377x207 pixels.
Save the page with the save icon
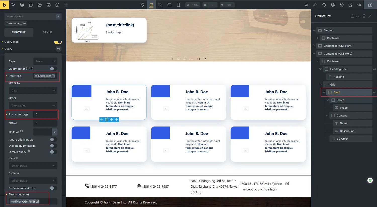(x=370, y=5)
